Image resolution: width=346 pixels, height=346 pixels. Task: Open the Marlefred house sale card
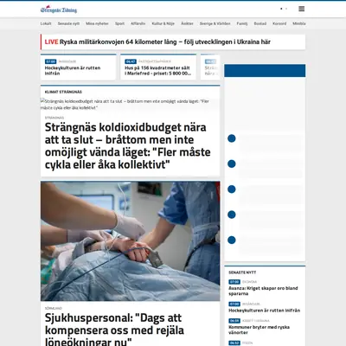pos(158,67)
